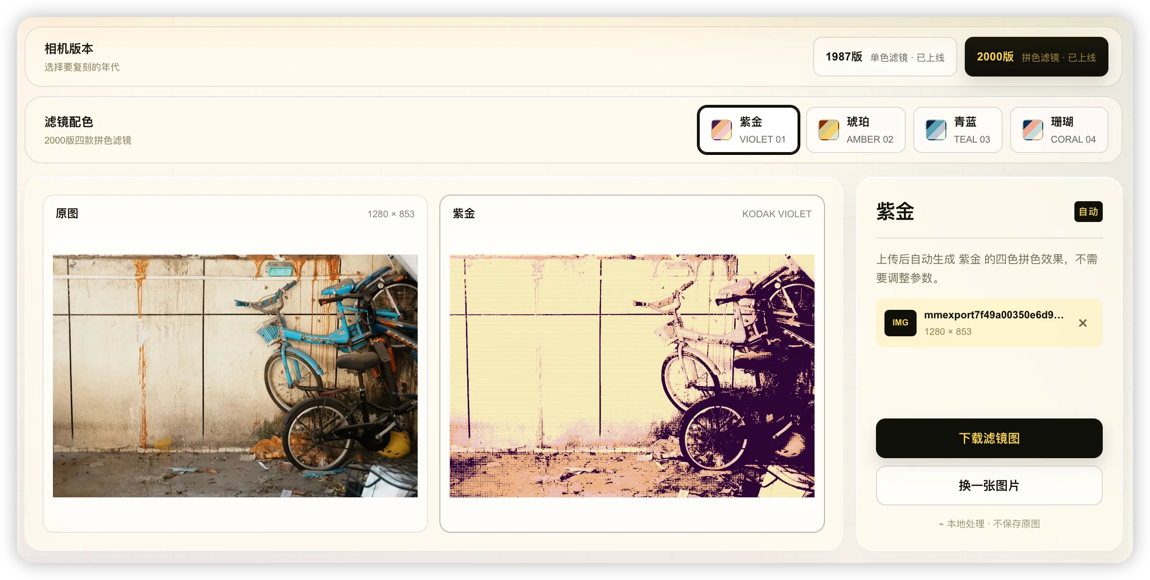The width and height of the screenshot is (1150, 580).
Task: Click the 2000版四款拼色滤镜 subtitle
Action: [88, 140]
